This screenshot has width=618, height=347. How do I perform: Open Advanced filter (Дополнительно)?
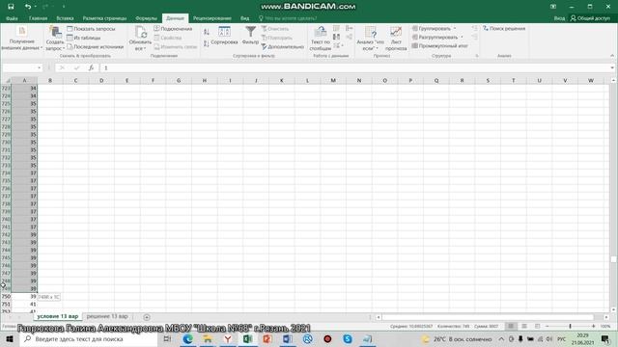point(282,46)
